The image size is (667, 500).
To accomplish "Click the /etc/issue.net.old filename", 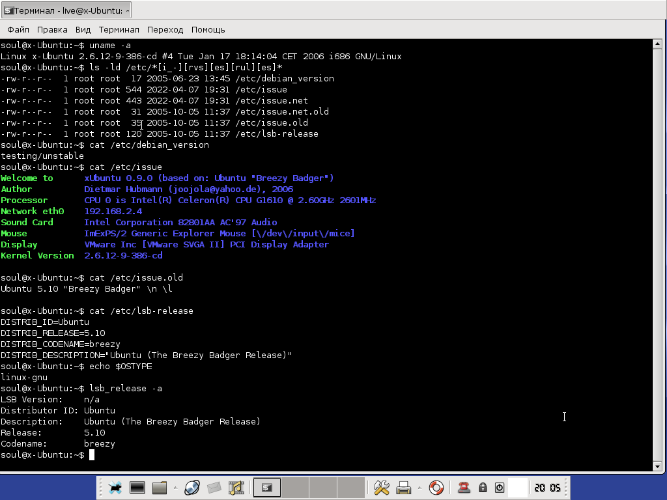I will 282,112.
